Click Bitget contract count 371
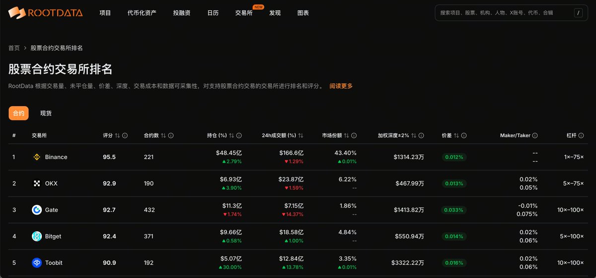The image size is (596, 278). (x=149, y=236)
